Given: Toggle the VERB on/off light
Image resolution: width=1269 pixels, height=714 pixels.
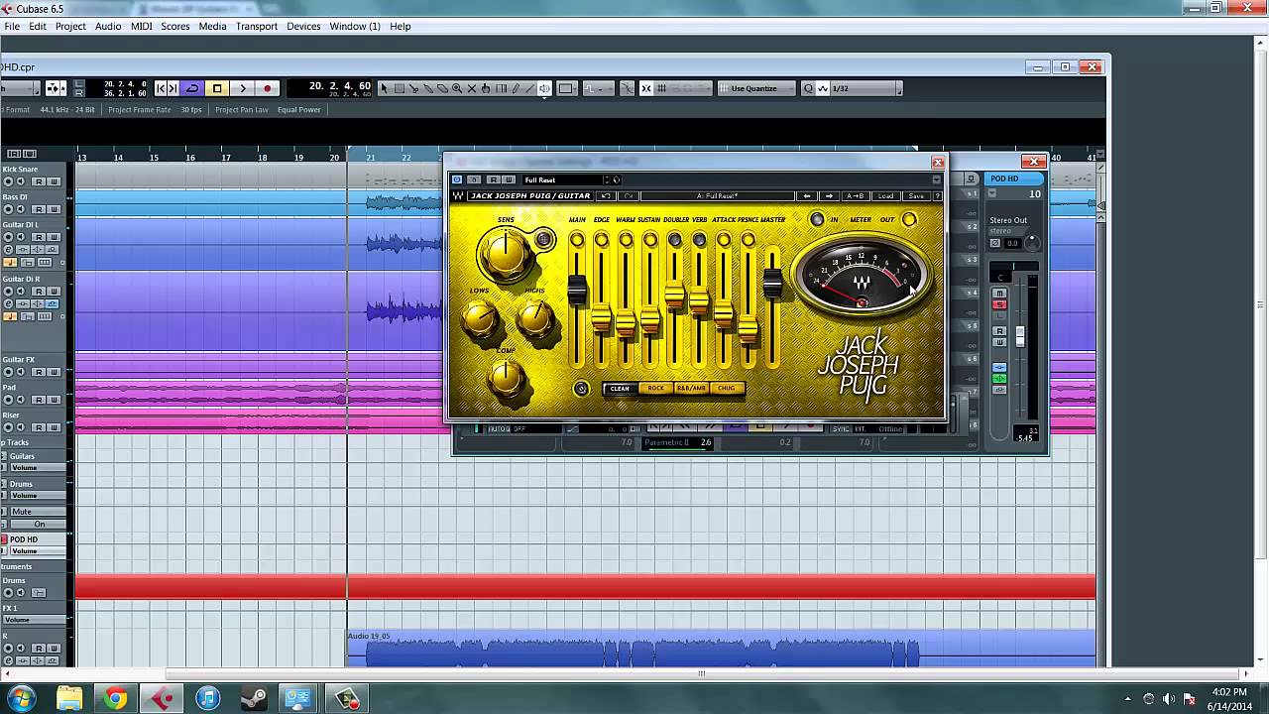Looking at the screenshot, I should click(699, 240).
